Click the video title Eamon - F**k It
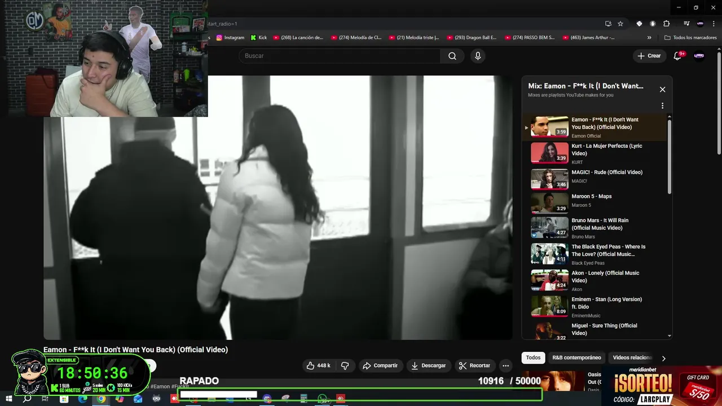The image size is (722, 406). (x=135, y=350)
